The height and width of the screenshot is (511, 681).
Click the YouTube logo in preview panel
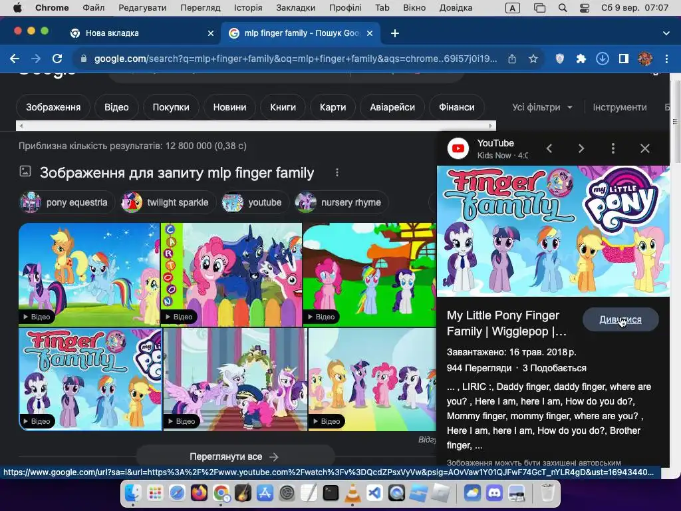tap(458, 148)
